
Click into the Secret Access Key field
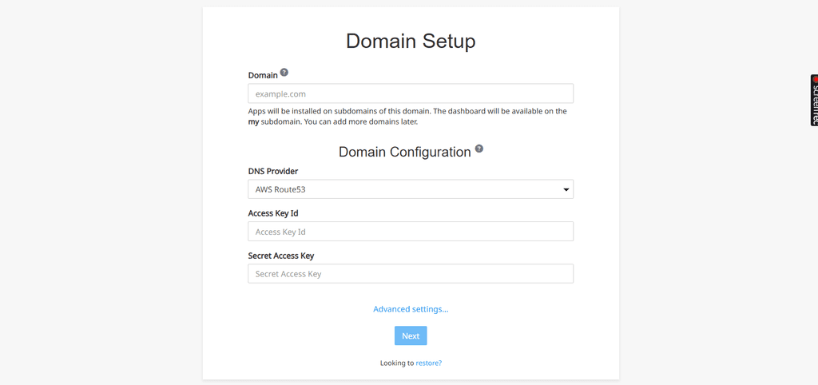pyautogui.click(x=411, y=273)
